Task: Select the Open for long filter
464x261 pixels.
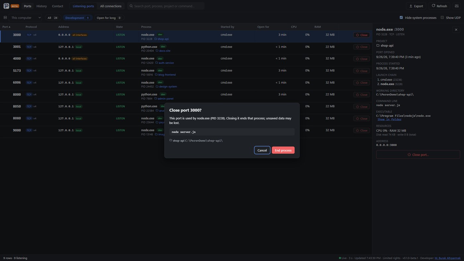Action: pyautogui.click(x=109, y=18)
